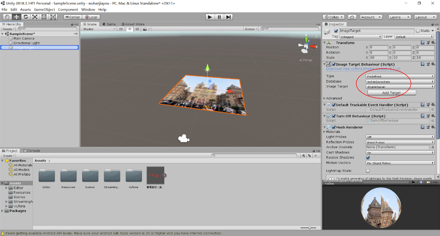The height and width of the screenshot is (236, 440).
Task: Click the Step frame button
Action: (x=228, y=17)
